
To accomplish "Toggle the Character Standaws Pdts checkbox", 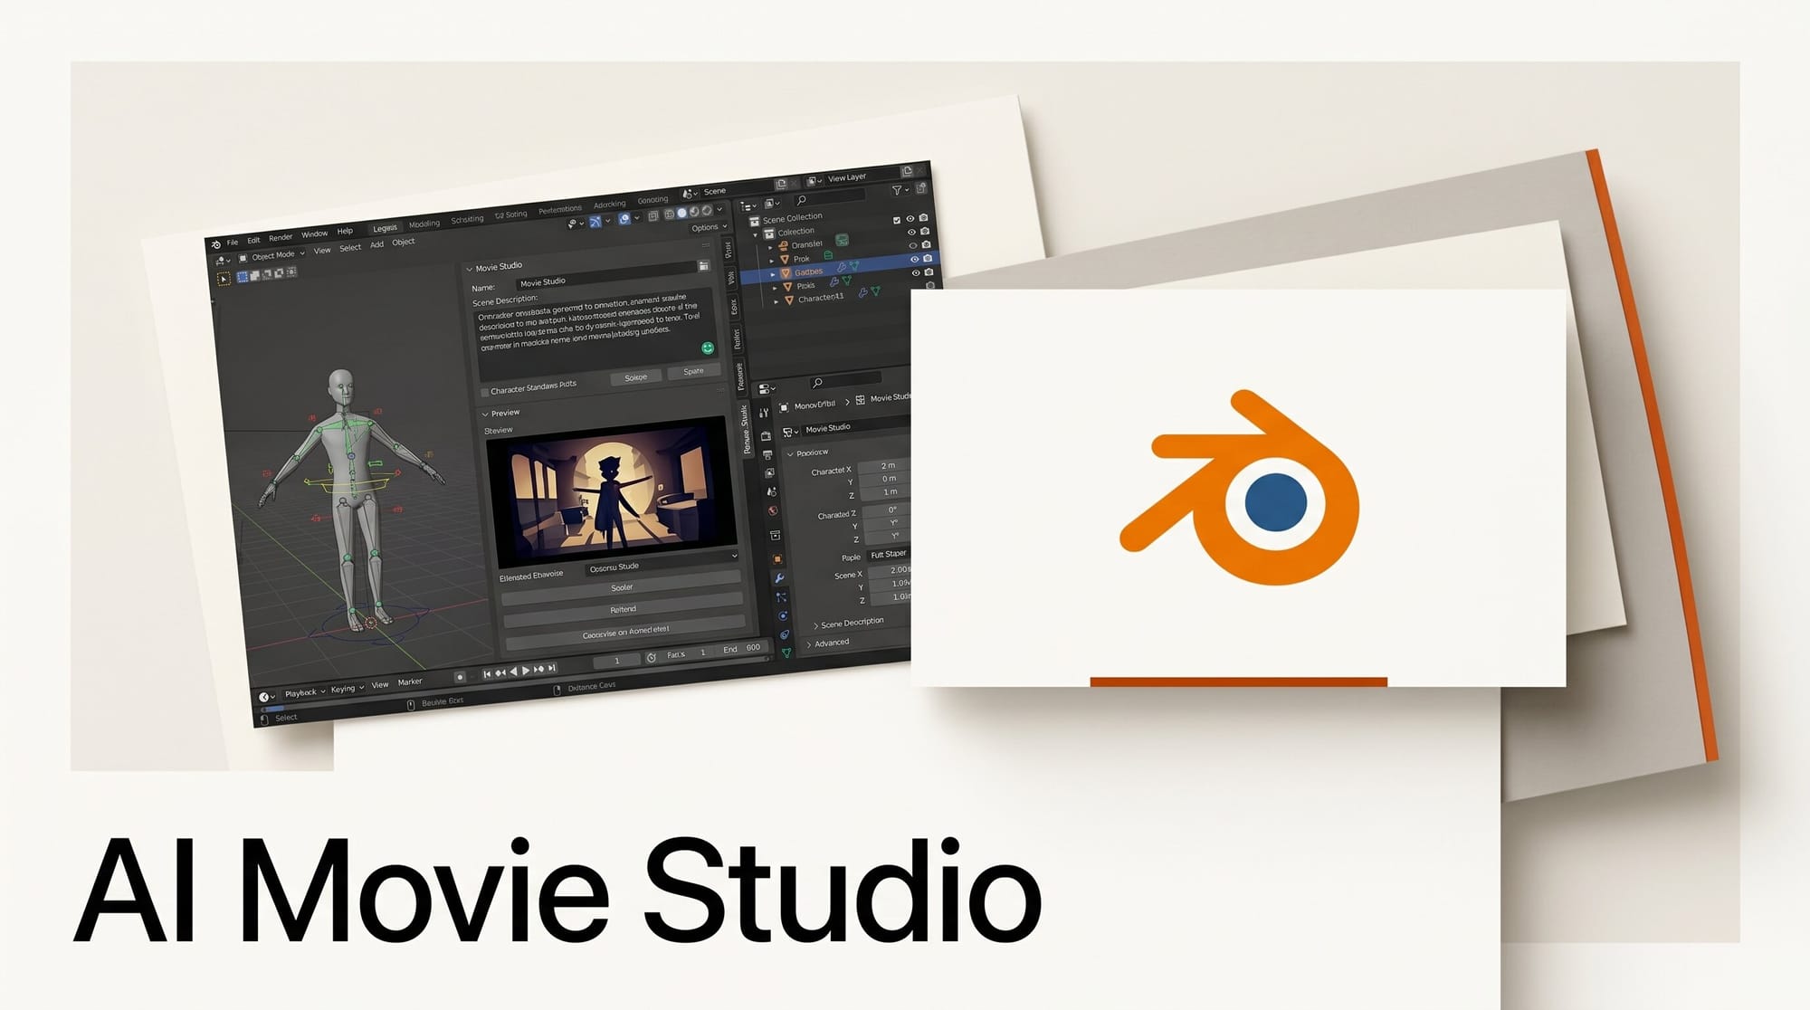I will point(484,392).
